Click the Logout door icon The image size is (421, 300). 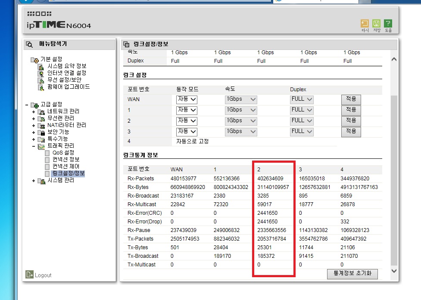[29, 274]
